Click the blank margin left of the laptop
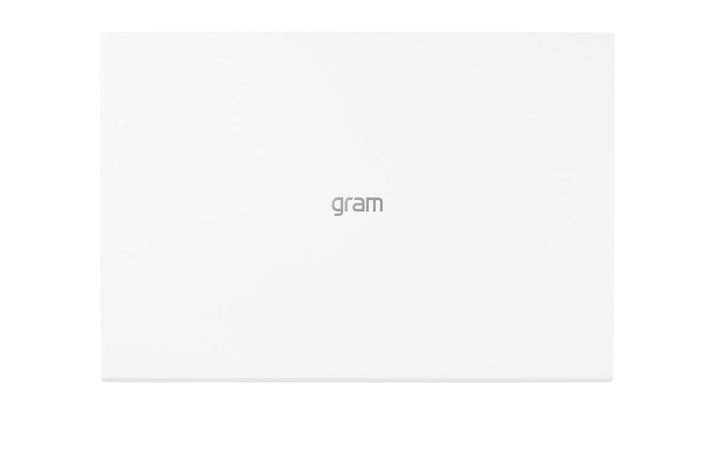Image resolution: width=715 pixels, height=474 pixels. click(49, 205)
